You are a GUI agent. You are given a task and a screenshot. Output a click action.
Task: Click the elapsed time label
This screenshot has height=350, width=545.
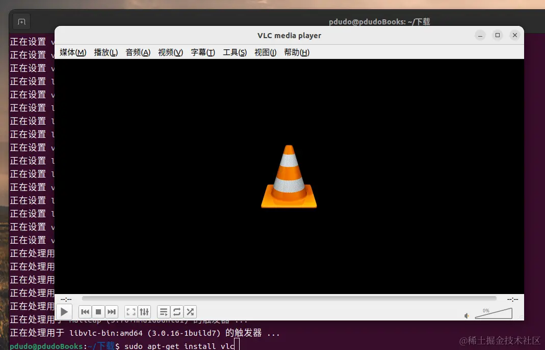tap(66, 299)
